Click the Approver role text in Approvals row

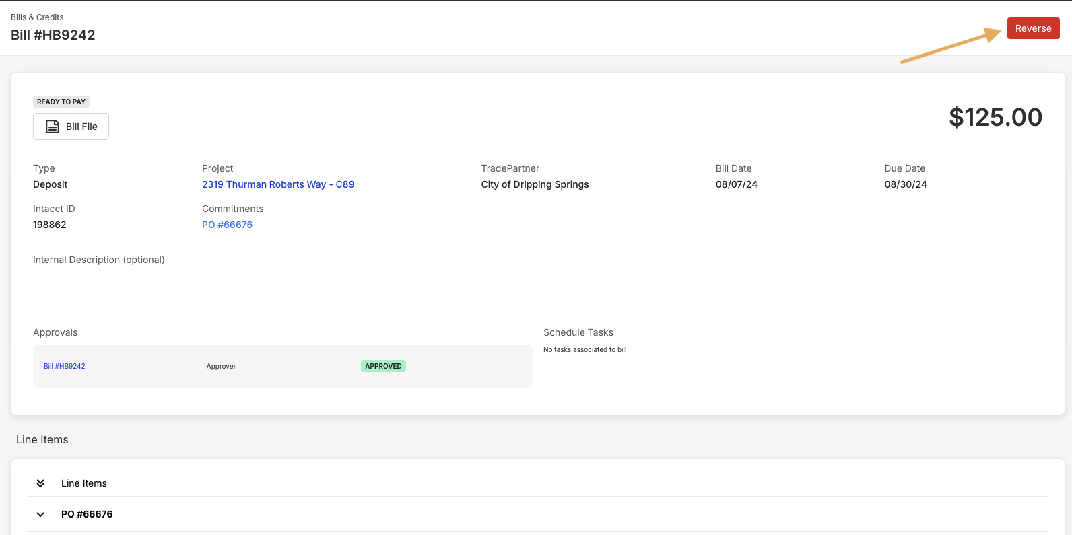221,366
